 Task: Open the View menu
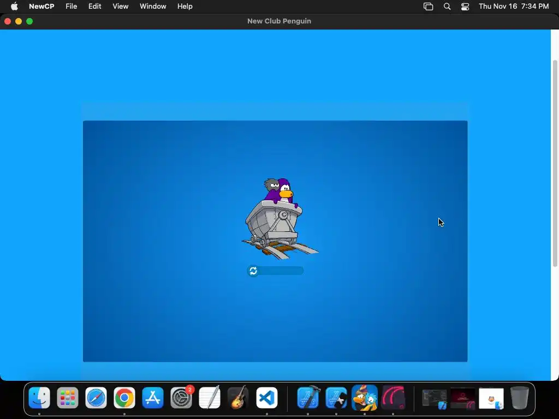(x=121, y=7)
